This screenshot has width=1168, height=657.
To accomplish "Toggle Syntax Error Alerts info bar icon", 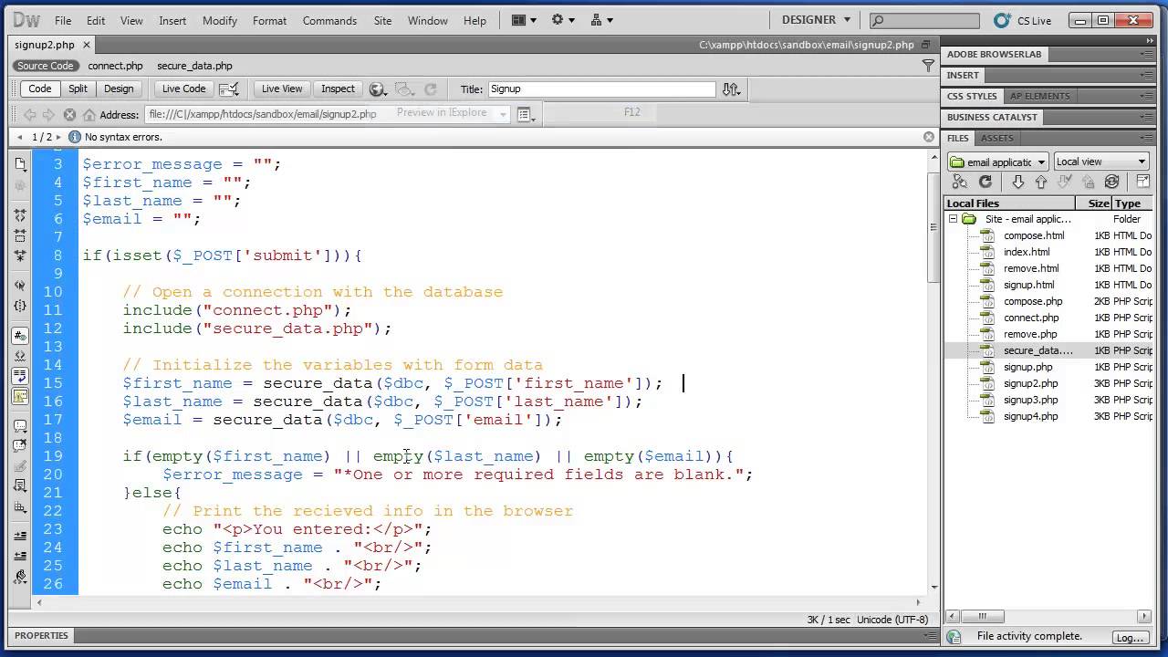I will click(x=20, y=397).
